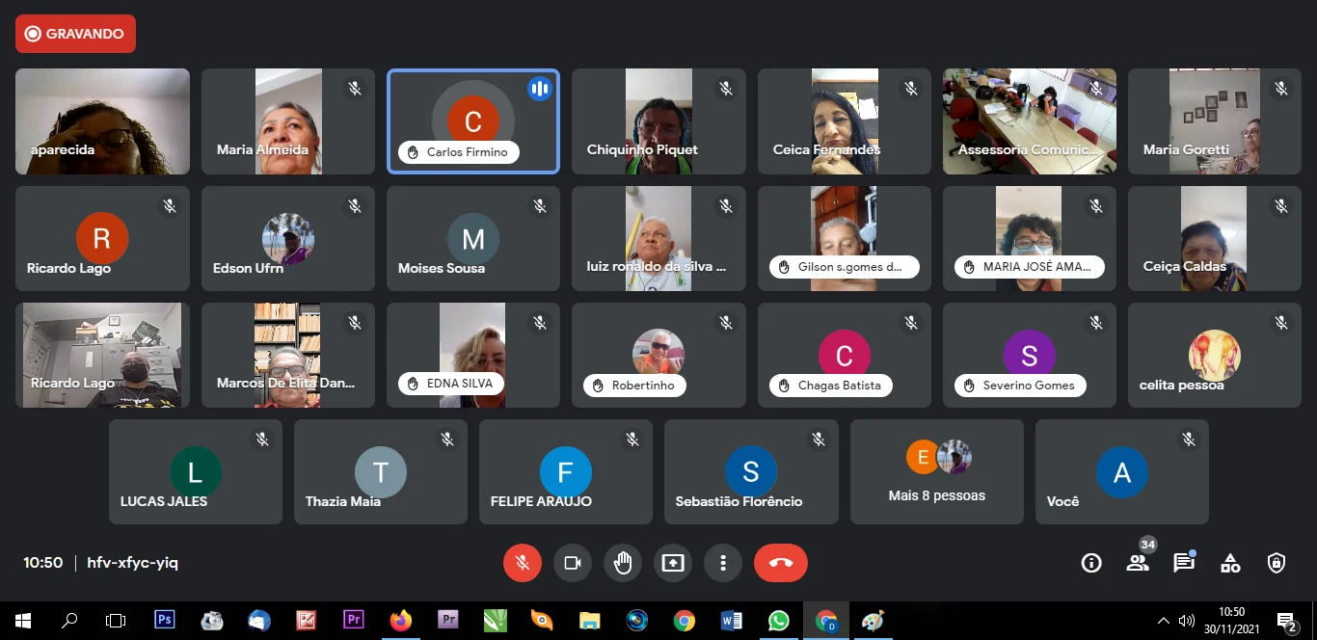Image resolution: width=1317 pixels, height=640 pixels.
Task: Show hidden system tray icons
Action: 1164,621
